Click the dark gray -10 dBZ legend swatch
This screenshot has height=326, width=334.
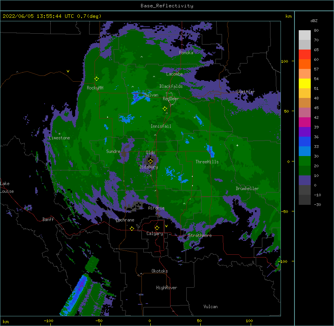click(x=305, y=200)
